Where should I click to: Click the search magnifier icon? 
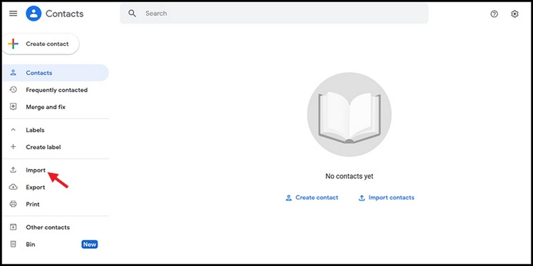pos(132,13)
